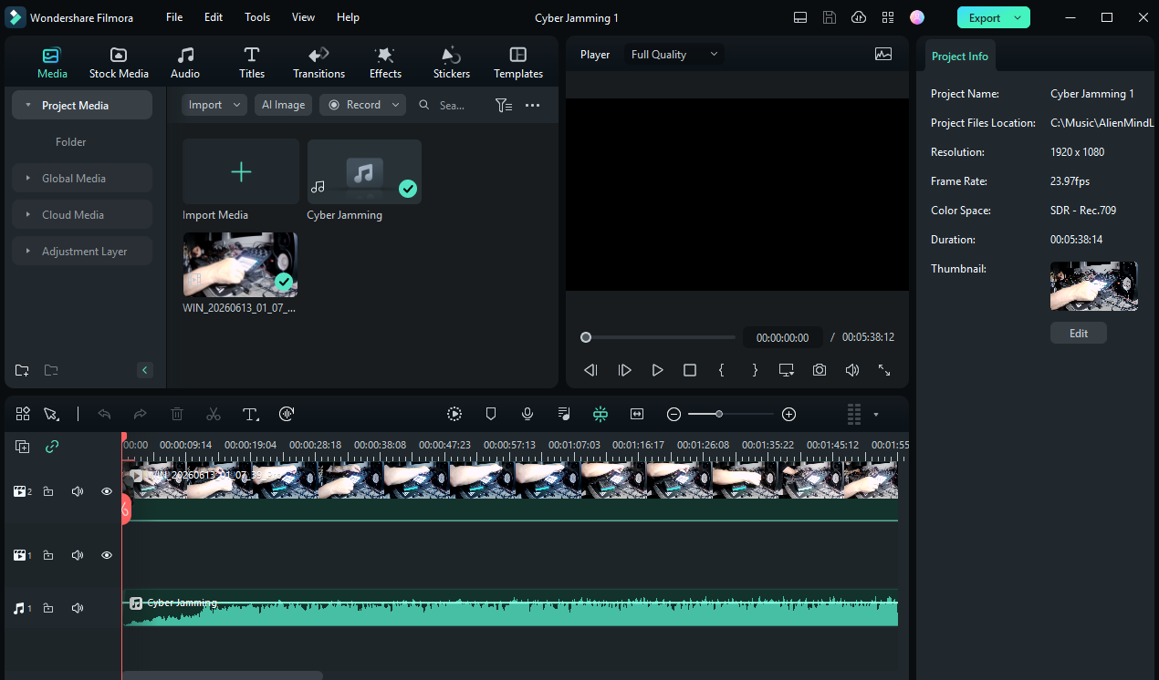Open the player volume control
Screen dimensions: 1159x680
point(851,370)
